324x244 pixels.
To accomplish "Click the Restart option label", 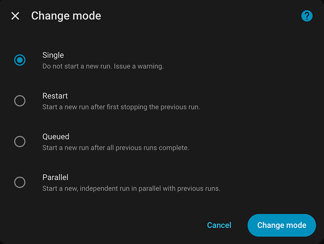I will (55, 96).
